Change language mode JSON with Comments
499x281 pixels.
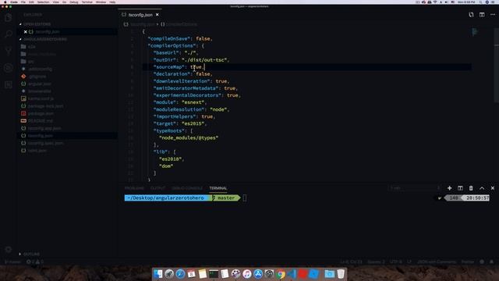coord(437,262)
